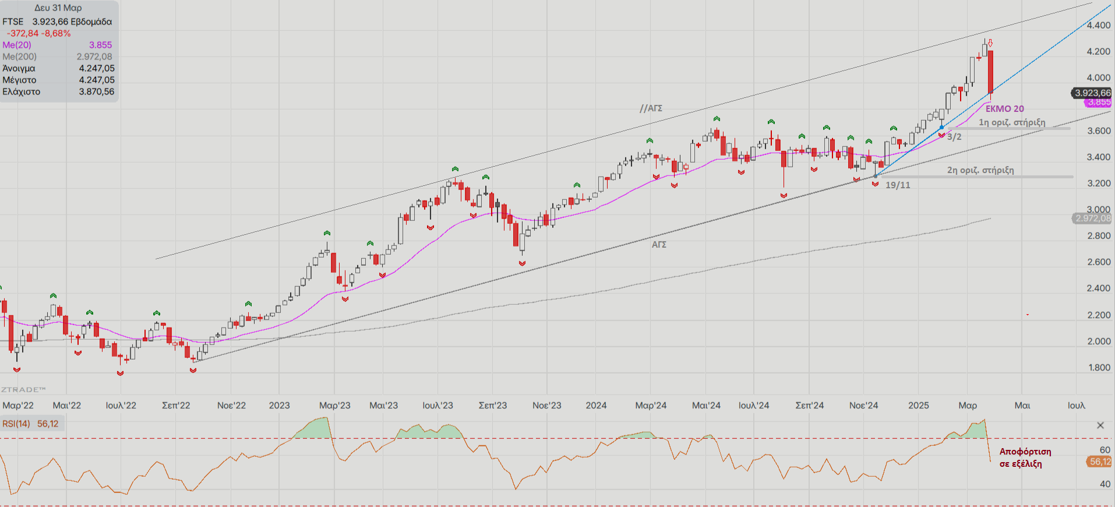Click the magenta 3.855 tag on the price axis
The width and height of the screenshot is (1115, 507).
point(1099,103)
